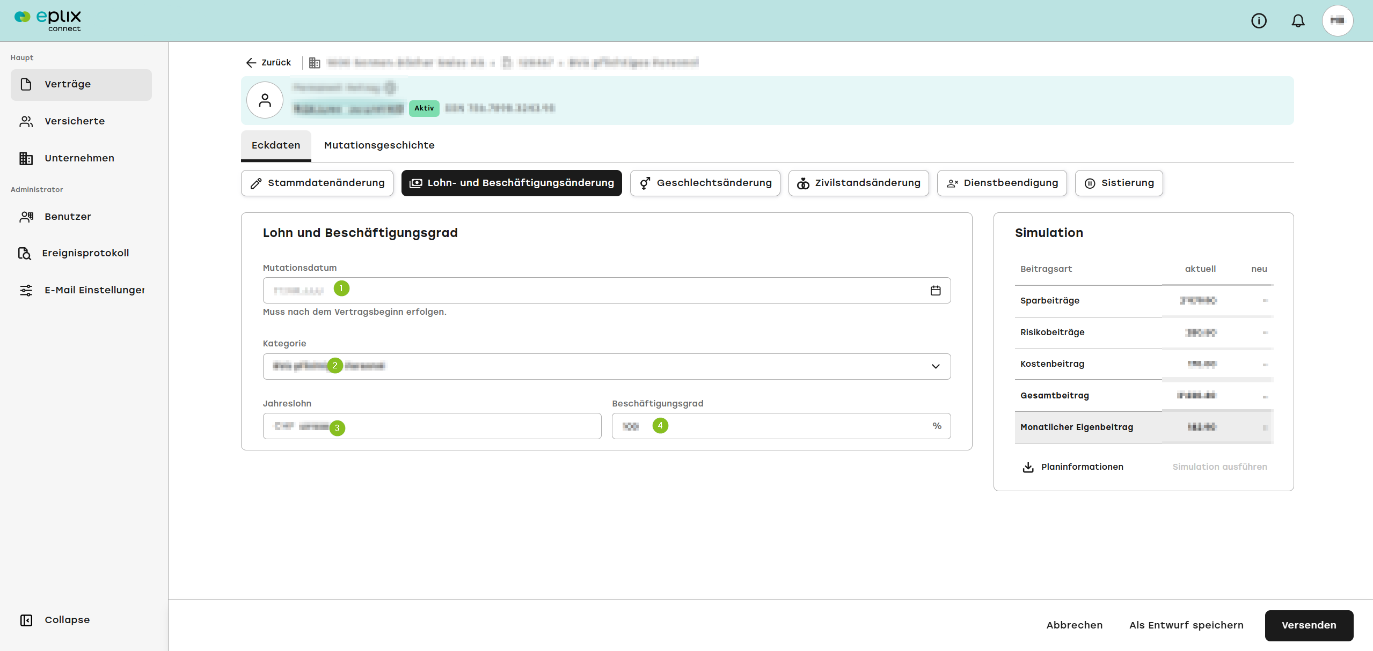Click the aktuell column header

pos(1200,269)
